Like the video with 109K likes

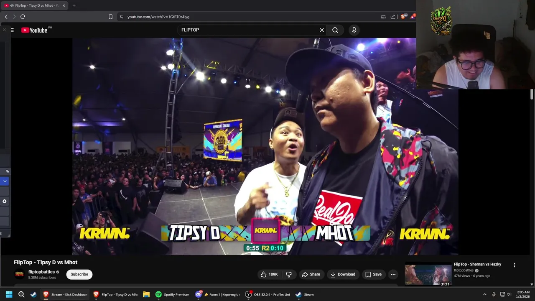click(269, 274)
